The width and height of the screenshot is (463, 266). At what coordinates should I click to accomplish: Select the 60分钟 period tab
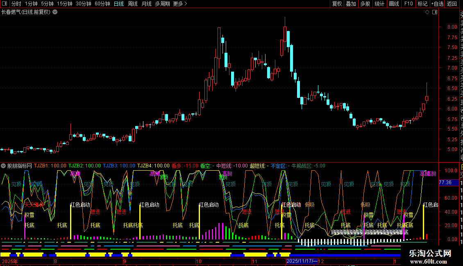click(102, 4)
